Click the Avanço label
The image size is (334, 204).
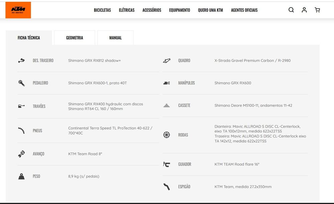(x=38, y=154)
